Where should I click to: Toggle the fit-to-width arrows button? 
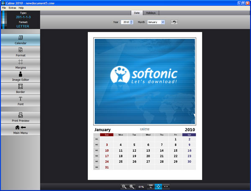point(166,186)
